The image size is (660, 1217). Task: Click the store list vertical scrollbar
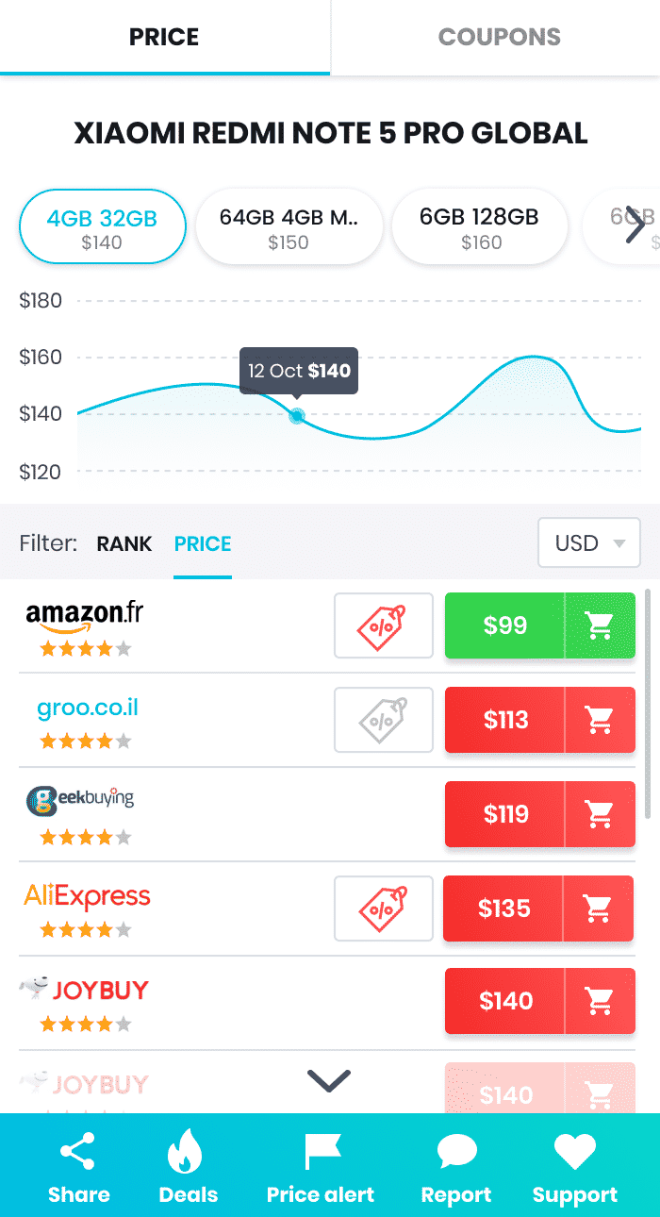coord(647,703)
